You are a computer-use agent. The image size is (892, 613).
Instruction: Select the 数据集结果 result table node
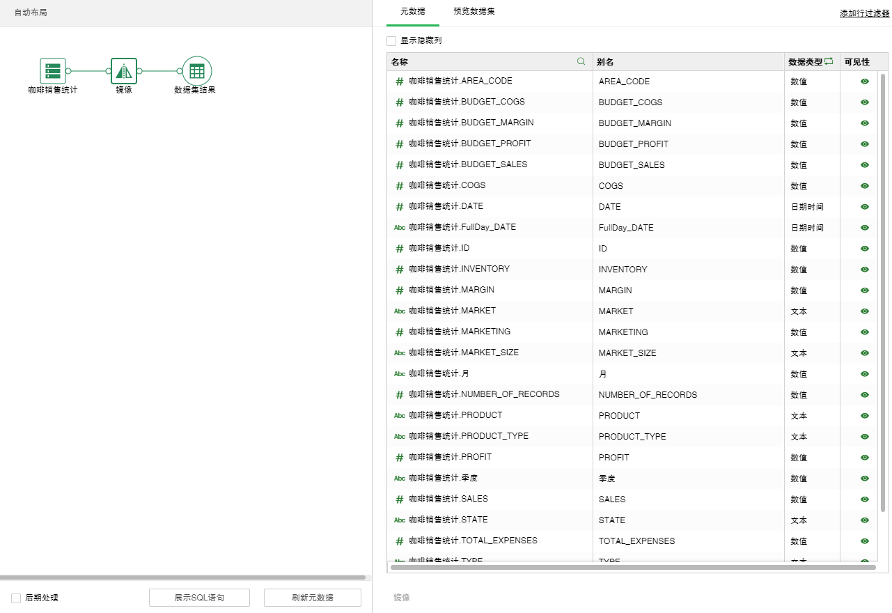click(197, 71)
